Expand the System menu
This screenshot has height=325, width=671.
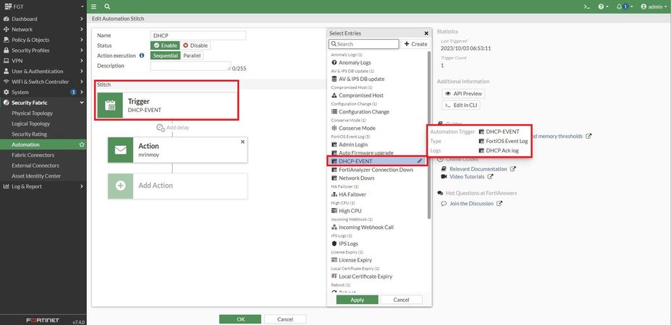[x=43, y=92]
